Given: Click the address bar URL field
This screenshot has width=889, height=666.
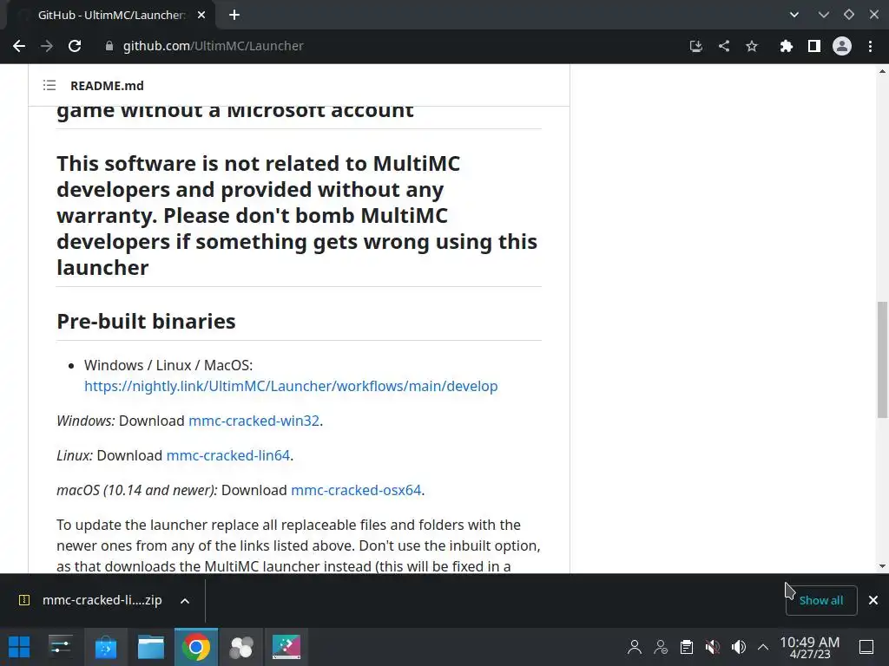Looking at the screenshot, I should click(x=392, y=46).
